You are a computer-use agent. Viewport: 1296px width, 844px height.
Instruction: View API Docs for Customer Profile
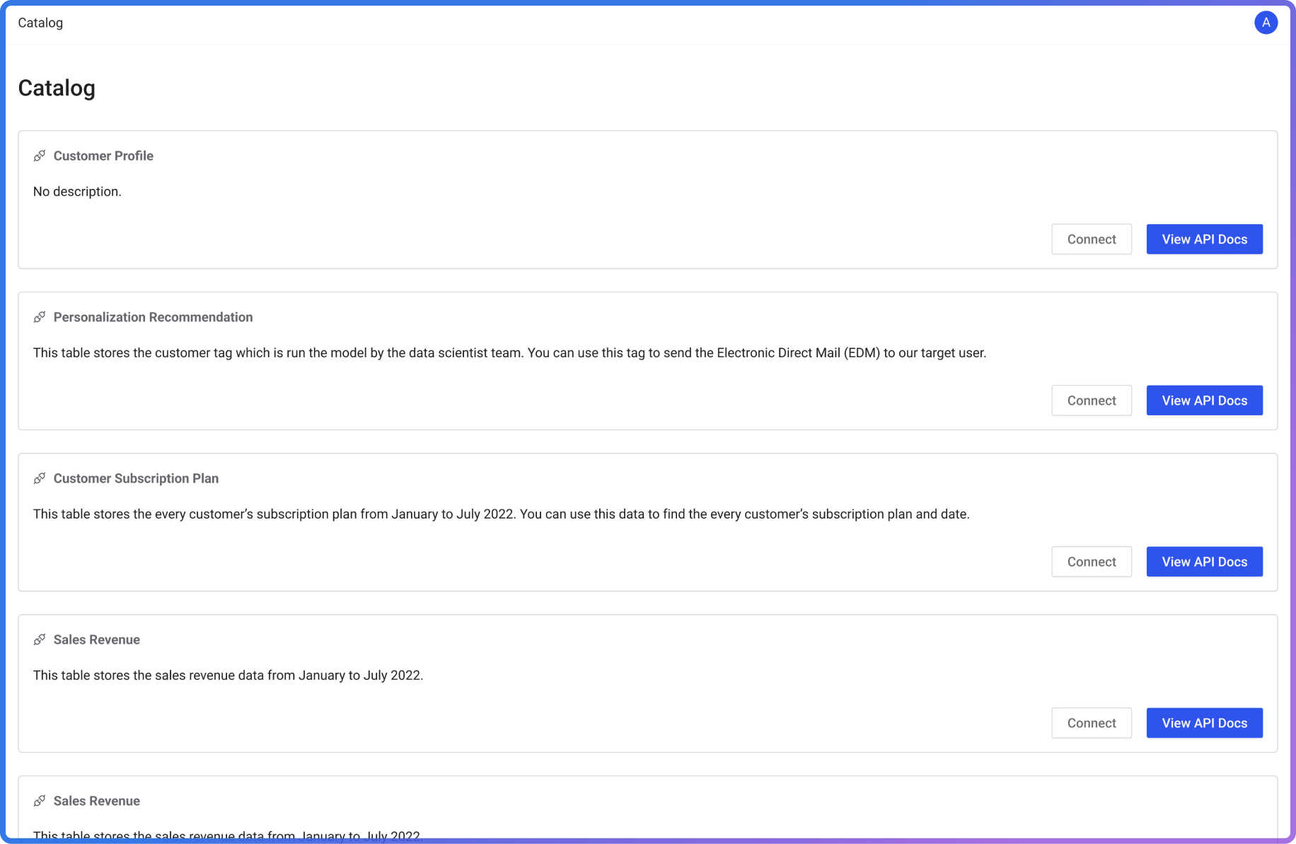(x=1204, y=239)
